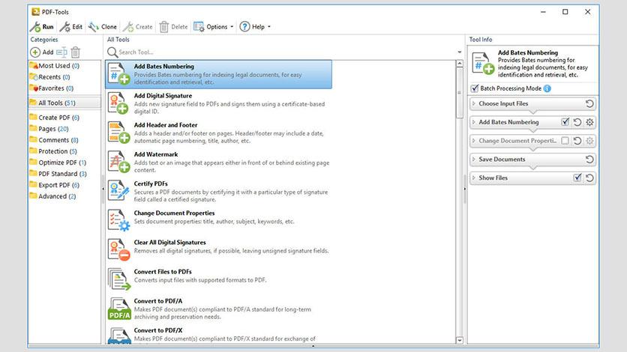Reset the Add Bates Numbering step

pos(577,122)
